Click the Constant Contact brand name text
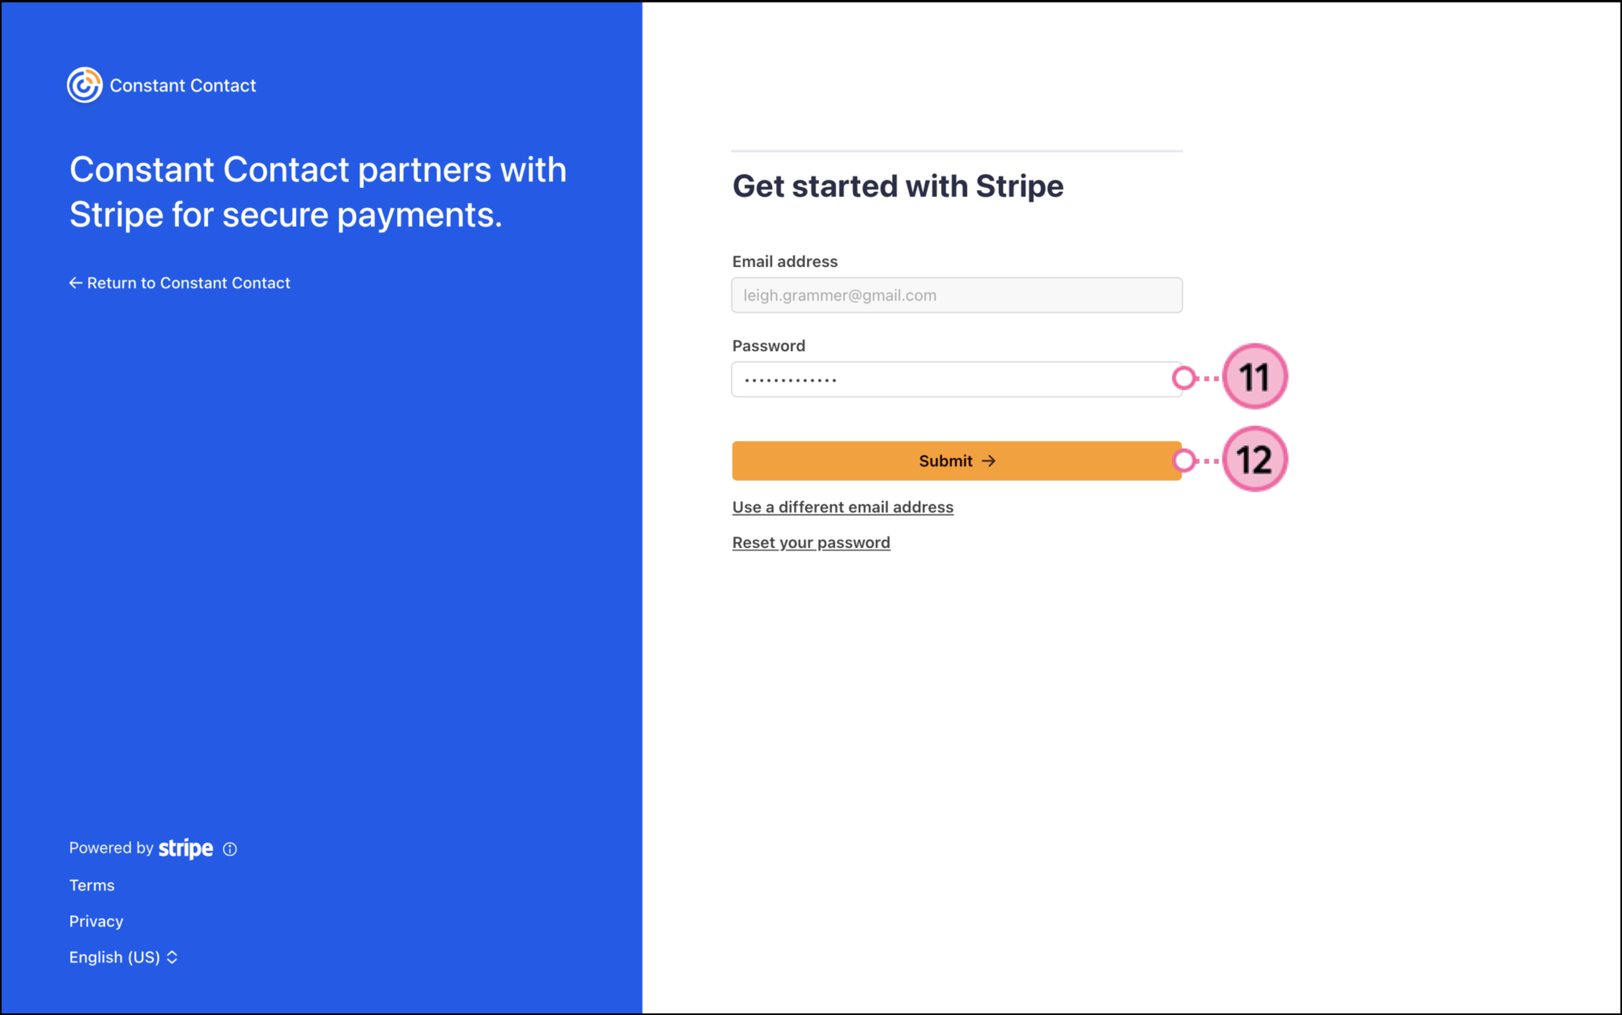The height and width of the screenshot is (1015, 1622). [x=183, y=86]
